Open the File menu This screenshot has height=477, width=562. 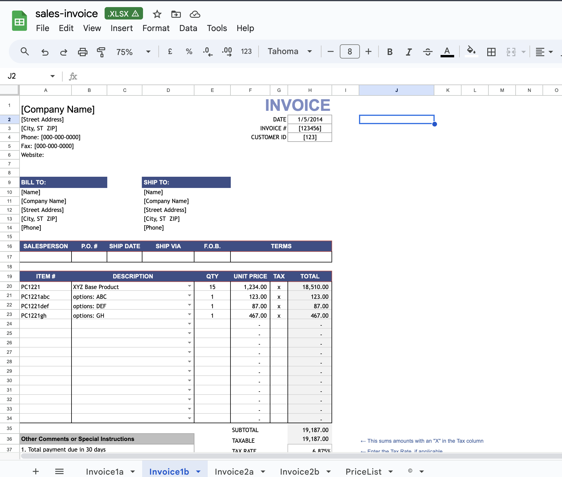click(x=43, y=28)
